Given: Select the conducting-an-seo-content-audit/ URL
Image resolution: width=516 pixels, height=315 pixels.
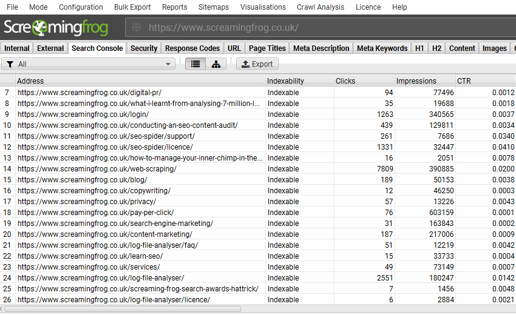Looking at the screenshot, I should [x=127, y=125].
